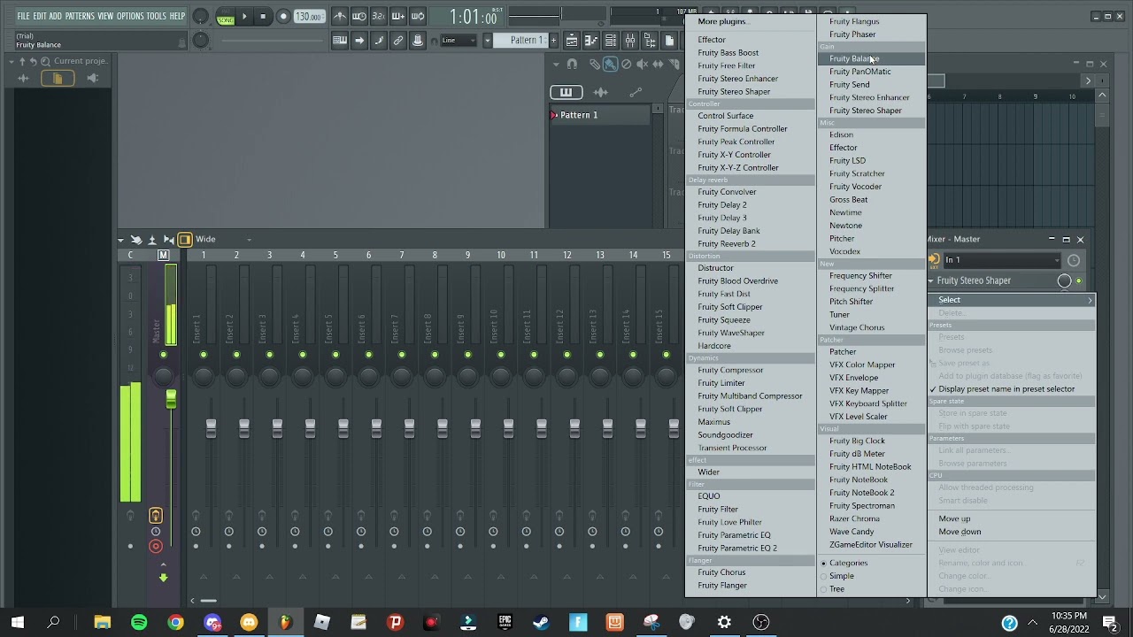The height and width of the screenshot is (637, 1133).
Task: Open the Line snap dropdown
Action: (x=459, y=40)
